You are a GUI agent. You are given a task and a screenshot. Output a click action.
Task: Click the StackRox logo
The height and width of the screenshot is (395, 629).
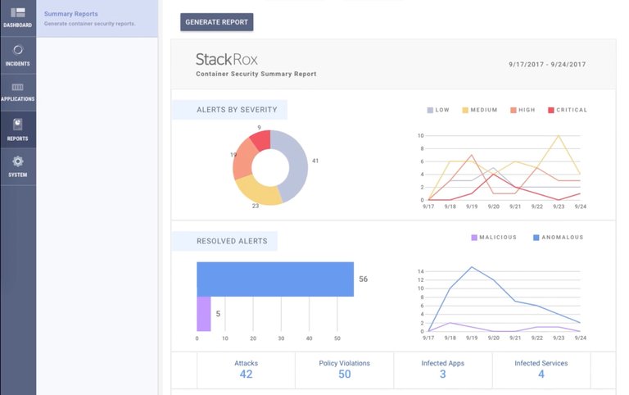(227, 59)
